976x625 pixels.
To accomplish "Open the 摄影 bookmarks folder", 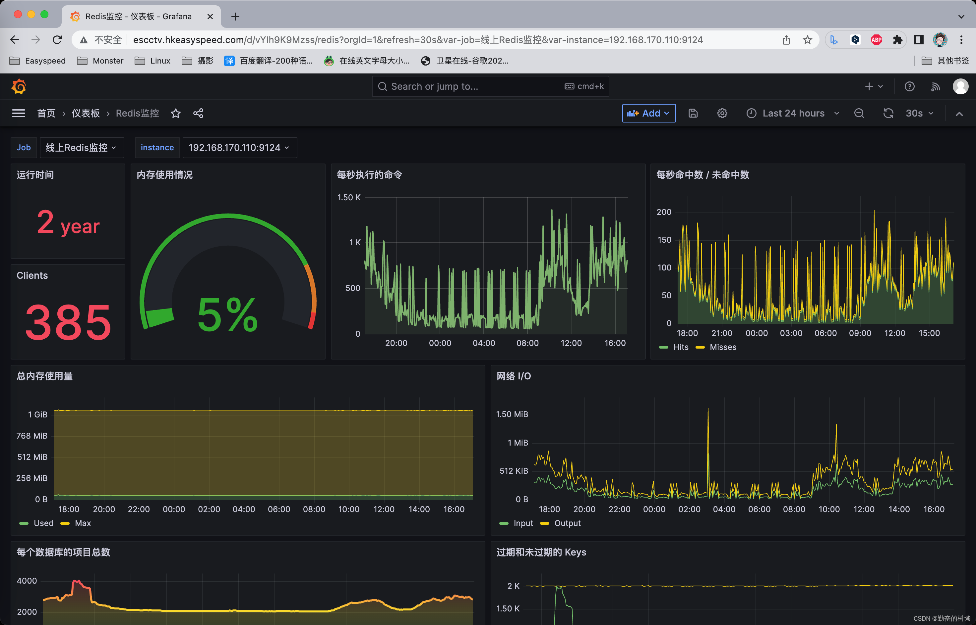I will [x=198, y=61].
